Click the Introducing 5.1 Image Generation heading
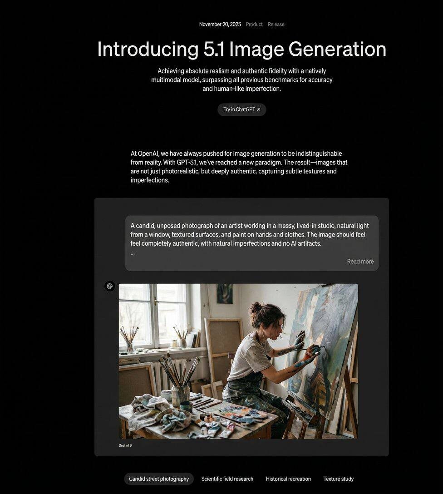 pyautogui.click(x=241, y=49)
